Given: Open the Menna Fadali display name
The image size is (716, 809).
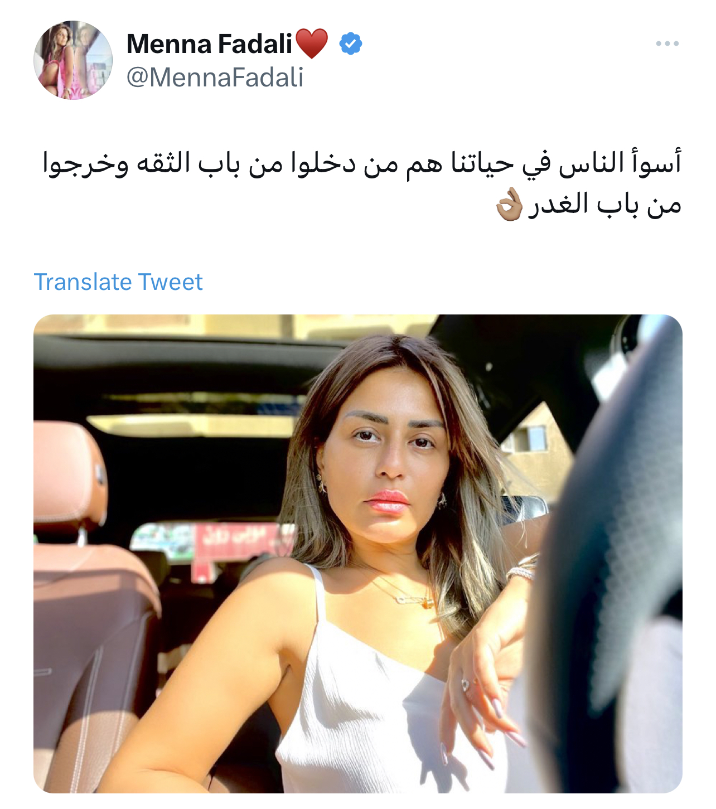Looking at the screenshot, I should 210,43.
